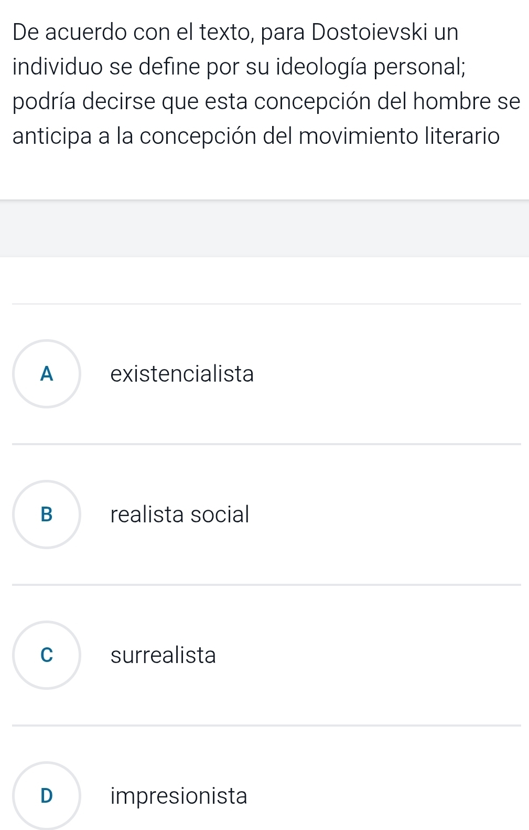The height and width of the screenshot is (830, 529).
Task: Select option A radio circle
Action: (x=47, y=374)
